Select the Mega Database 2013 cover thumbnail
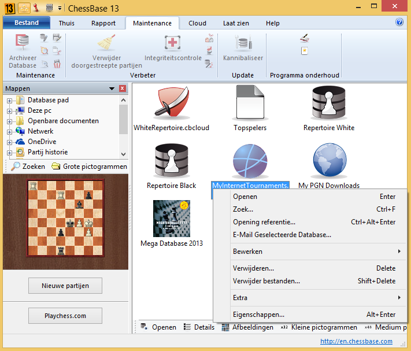This screenshot has height=351, width=411. (x=172, y=219)
